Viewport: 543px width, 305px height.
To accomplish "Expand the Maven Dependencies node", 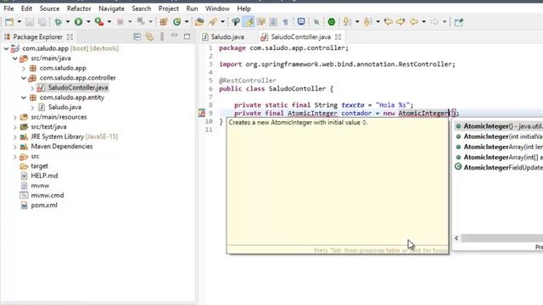I will coord(15,147).
